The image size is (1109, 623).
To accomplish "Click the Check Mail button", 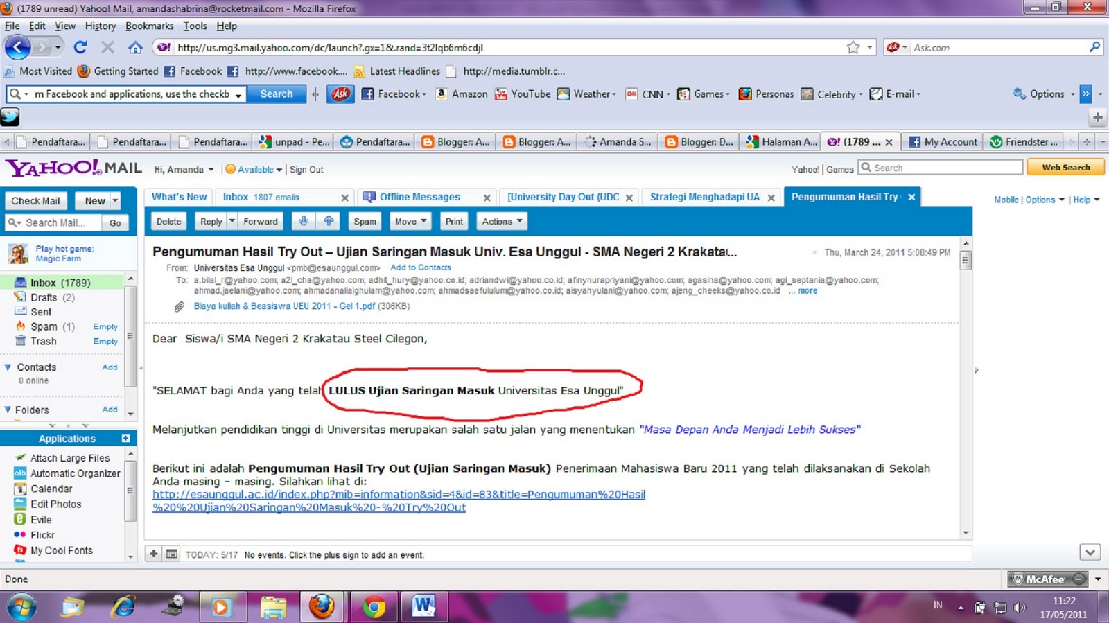I will click(x=35, y=200).
